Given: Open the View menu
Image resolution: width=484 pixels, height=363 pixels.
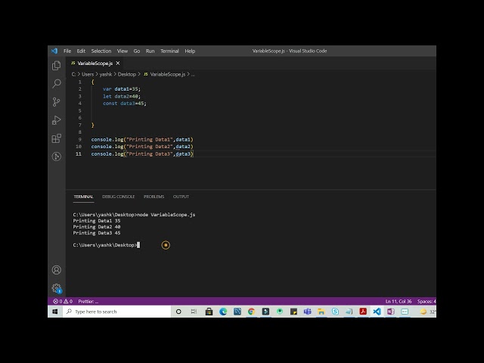Looking at the screenshot, I should click(x=123, y=51).
